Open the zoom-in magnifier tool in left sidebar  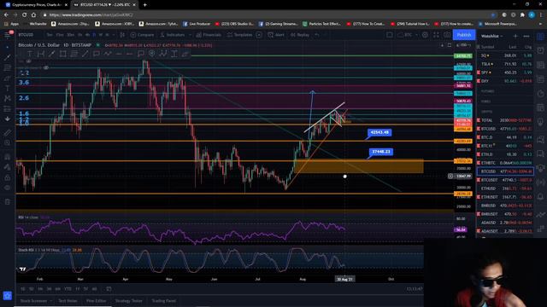point(8,142)
